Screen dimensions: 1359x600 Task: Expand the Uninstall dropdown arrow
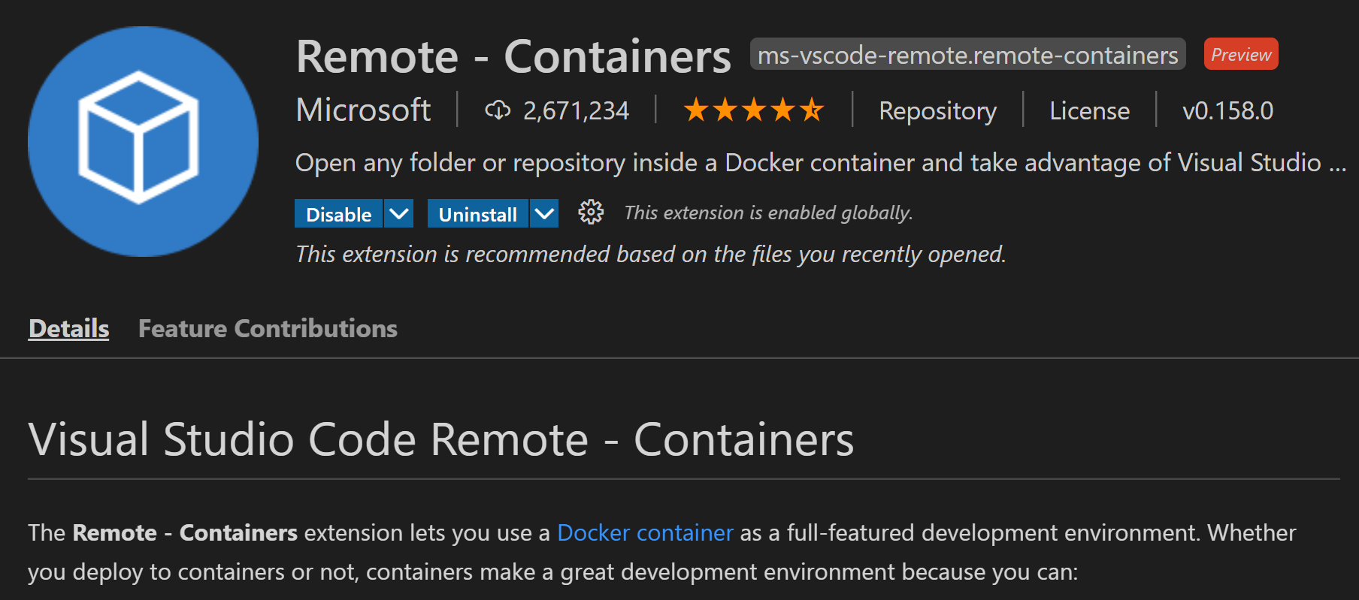(x=544, y=214)
